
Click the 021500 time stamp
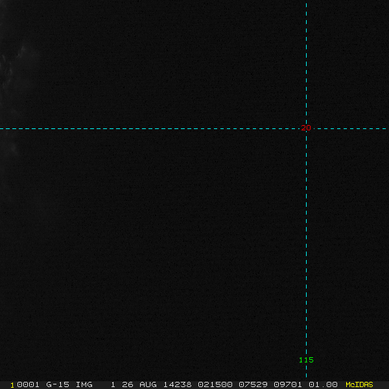(215, 384)
